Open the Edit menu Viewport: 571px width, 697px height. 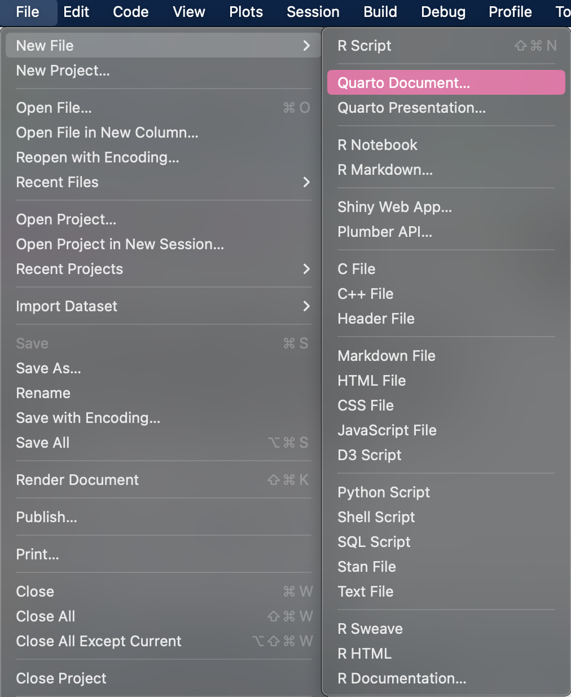(x=76, y=12)
